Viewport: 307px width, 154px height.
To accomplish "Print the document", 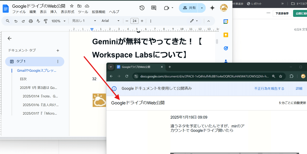I will 31,21.
